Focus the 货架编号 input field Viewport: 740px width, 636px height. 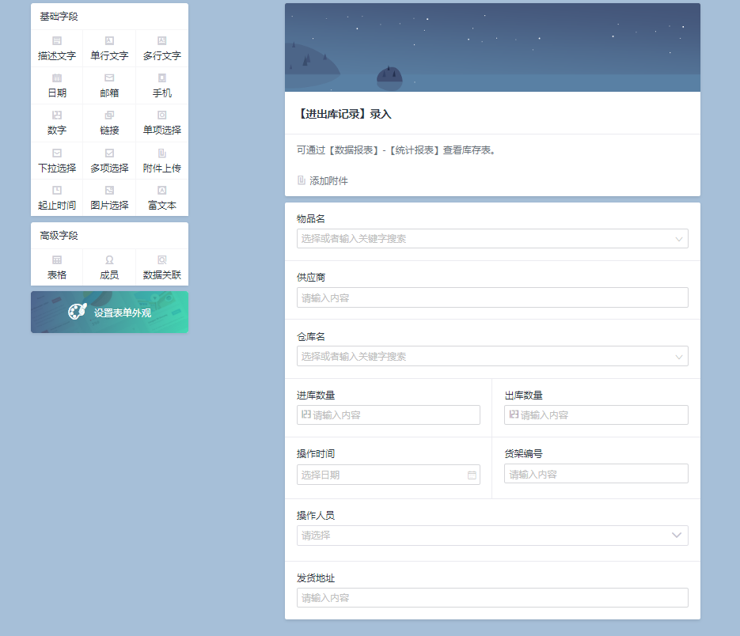[x=596, y=474]
